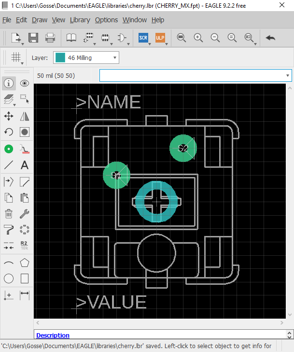Choose the green Pad (through-hole) tool
Screen dimensions: 294x352
(9, 149)
